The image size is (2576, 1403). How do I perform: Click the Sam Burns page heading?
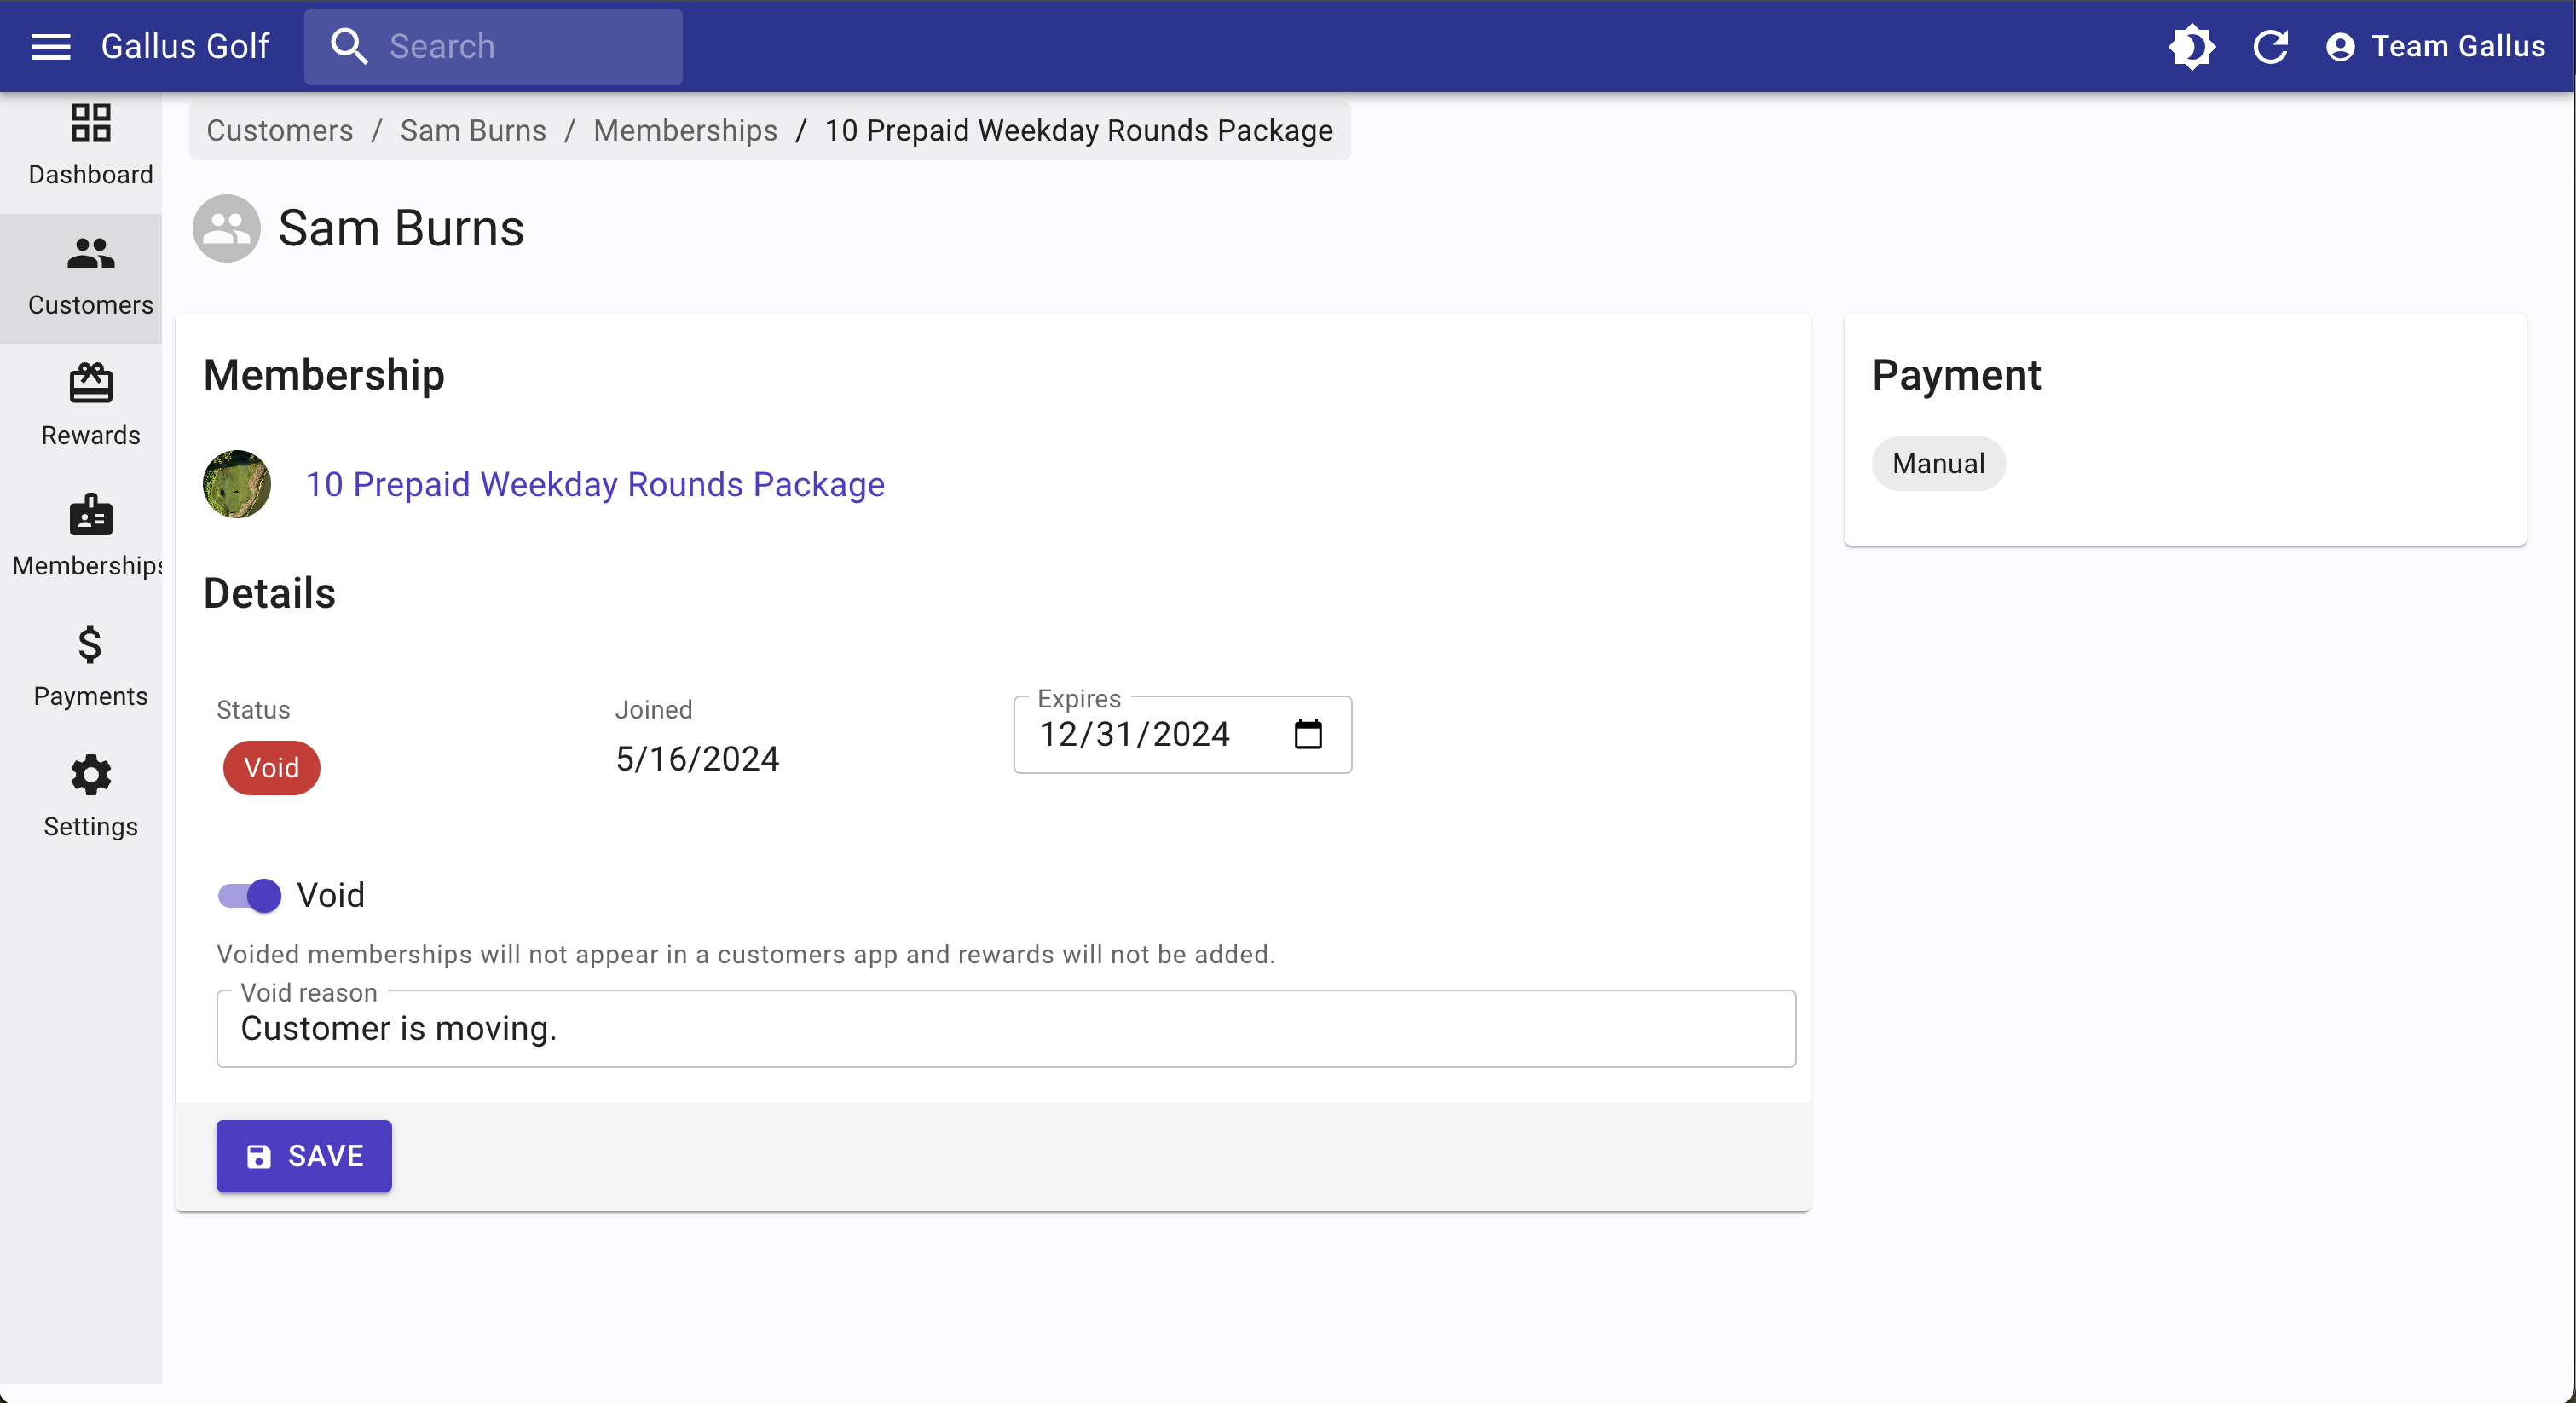pos(401,228)
